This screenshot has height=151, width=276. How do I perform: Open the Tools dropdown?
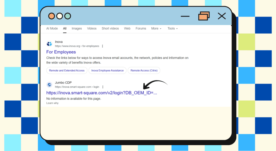tap(172, 28)
